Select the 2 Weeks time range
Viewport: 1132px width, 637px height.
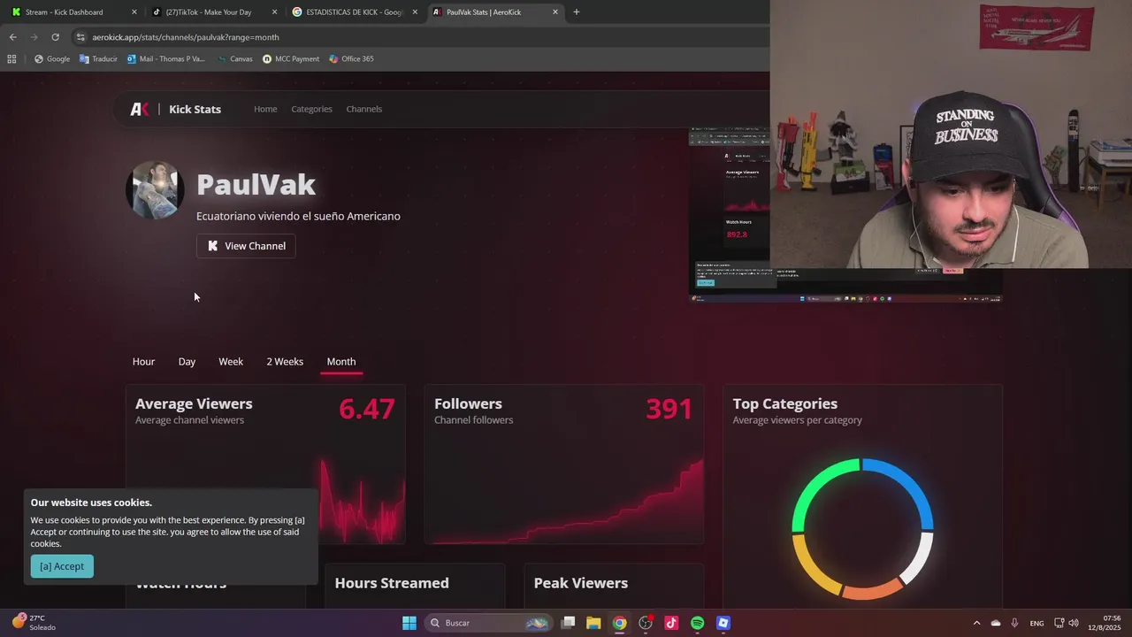point(285,362)
